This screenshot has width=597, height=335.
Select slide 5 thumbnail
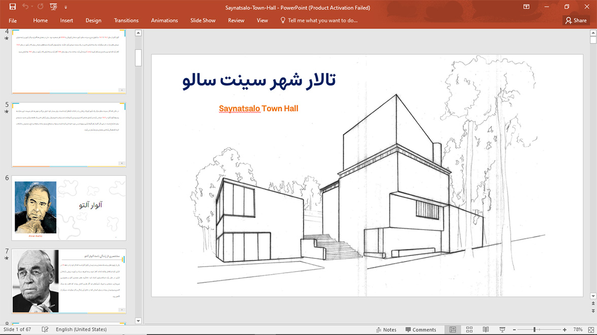click(69, 135)
